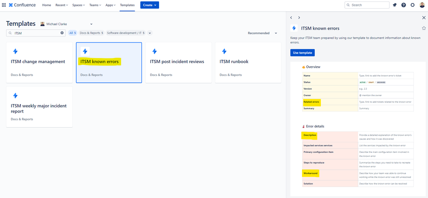Click the Workaround row in preview
Screen dimensions: 428x198
[x=358, y=175]
